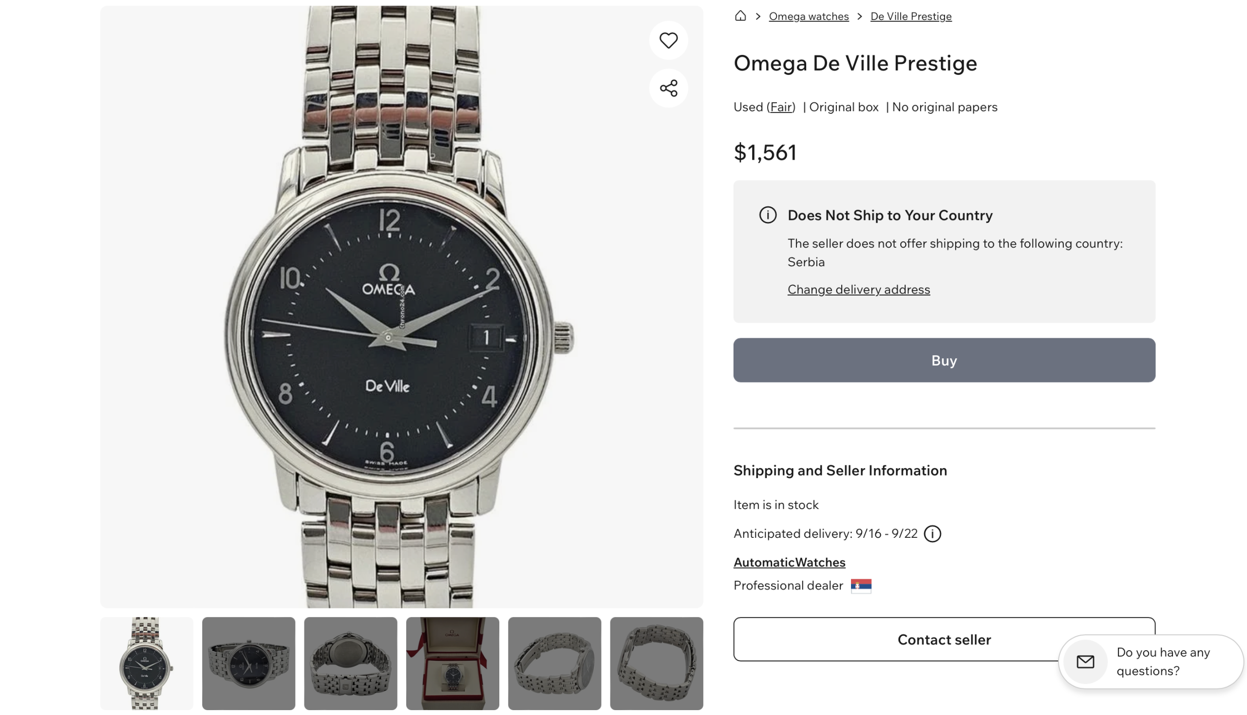The height and width of the screenshot is (715, 1247).
Task: Click the Contact seller button
Action: [x=894, y=640]
